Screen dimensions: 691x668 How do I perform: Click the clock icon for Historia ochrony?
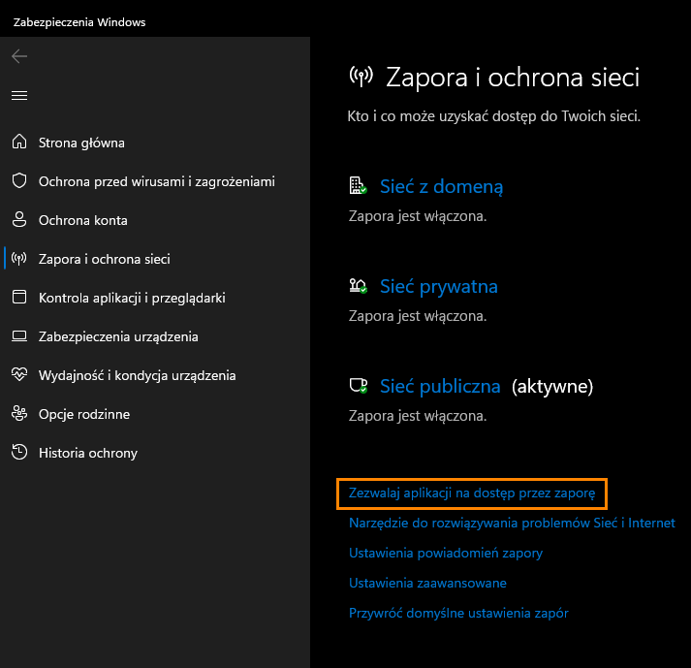19,453
